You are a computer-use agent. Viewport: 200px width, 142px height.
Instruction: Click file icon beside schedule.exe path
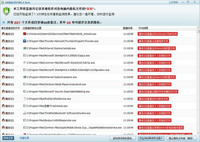pos(25,106)
